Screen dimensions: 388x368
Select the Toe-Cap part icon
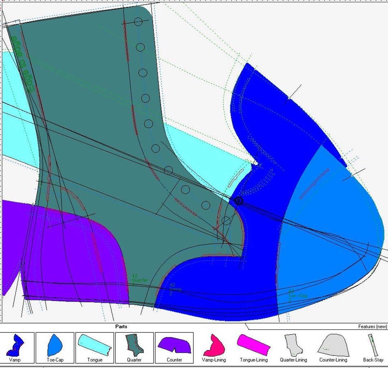(x=55, y=346)
